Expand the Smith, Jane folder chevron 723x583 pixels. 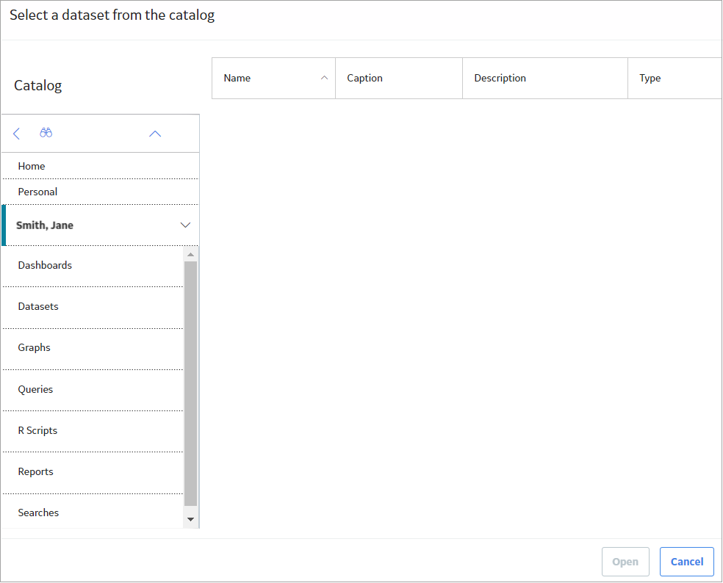click(x=185, y=225)
